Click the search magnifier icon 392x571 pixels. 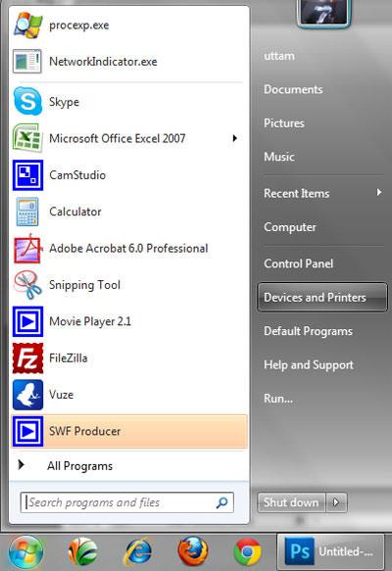[221, 502]
